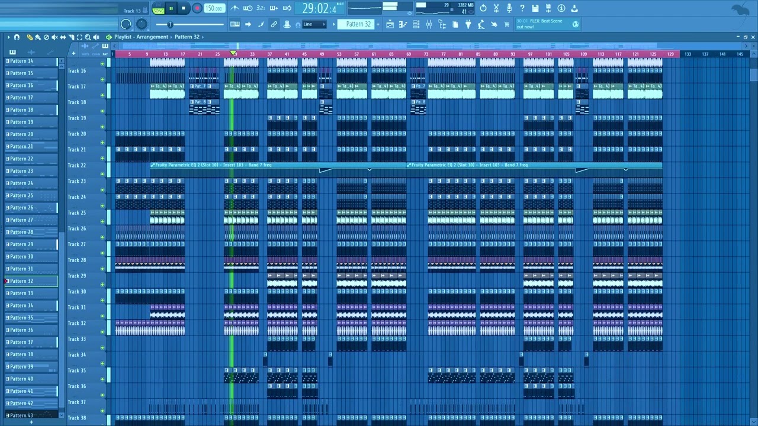758x426 pixels.
Task: Select the Select tool (dashed square)
Action: pyautogui.click(x=79, y=37)
